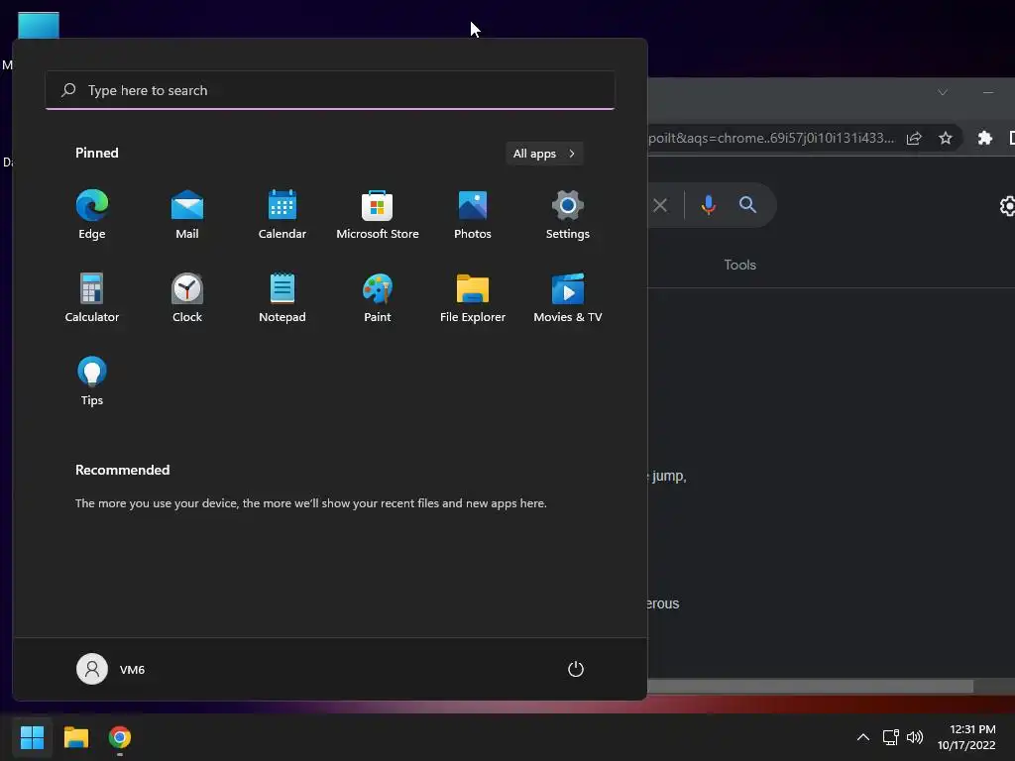Bookmark the page with Chrome's star icon

[945, 138]
